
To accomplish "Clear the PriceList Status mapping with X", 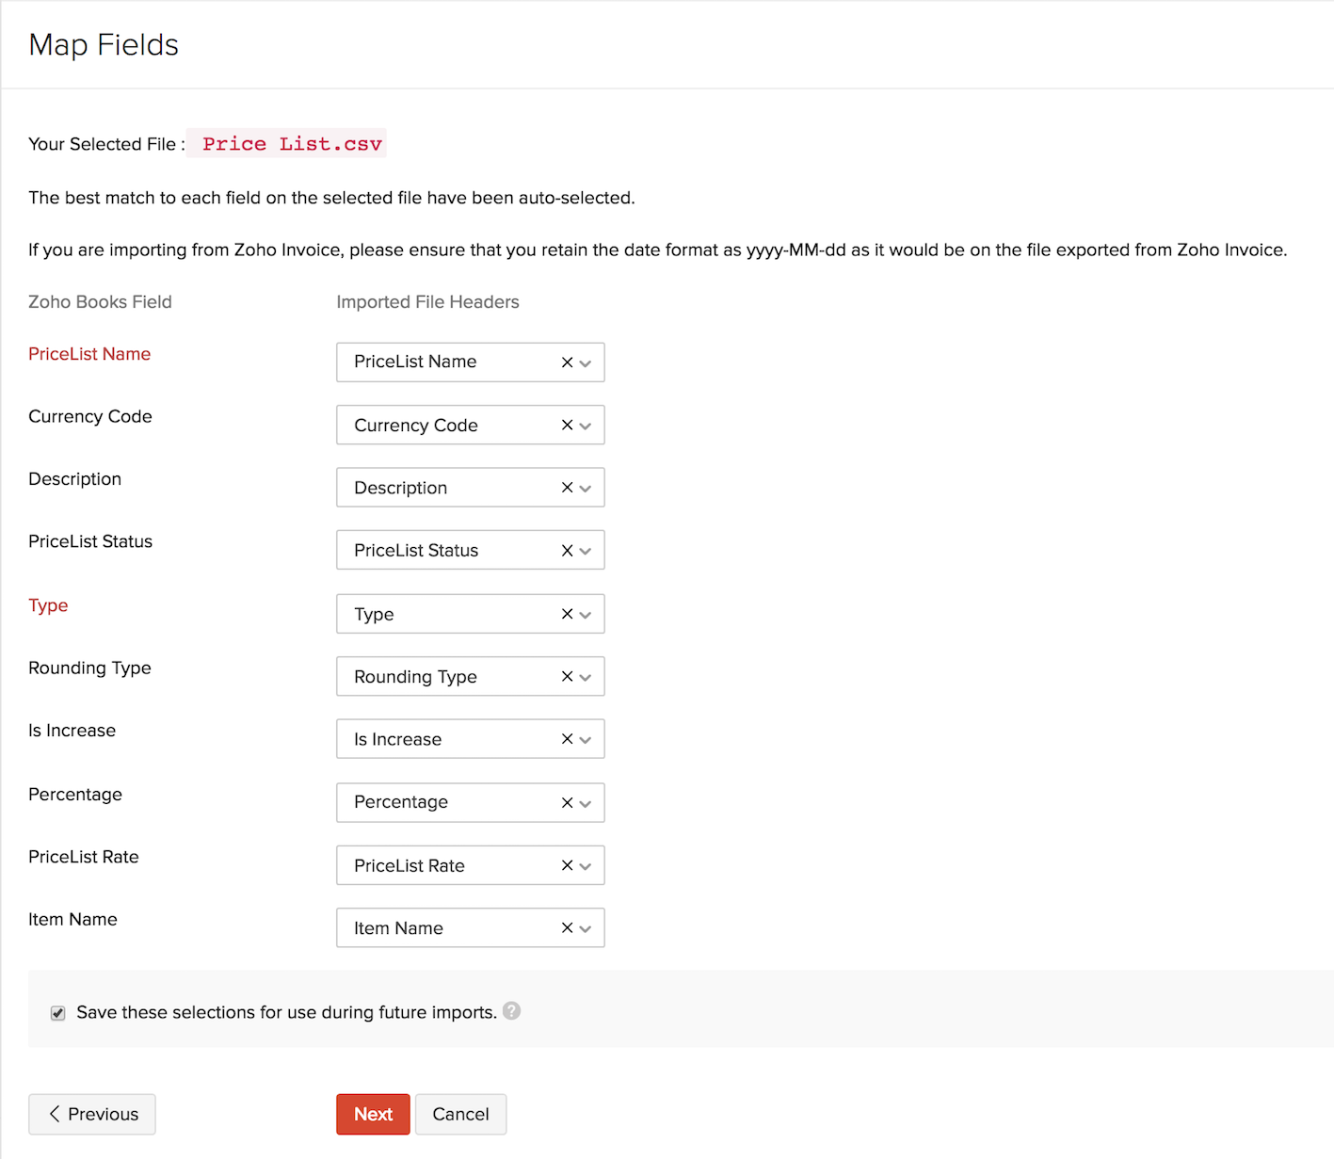I will tap(567, 551).
